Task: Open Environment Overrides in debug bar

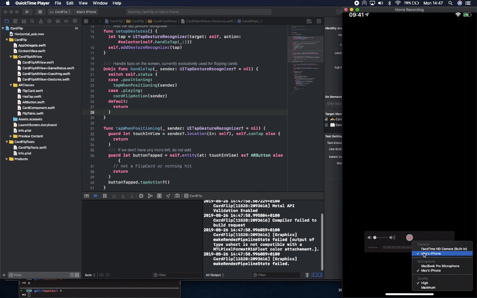Action: 159,196
